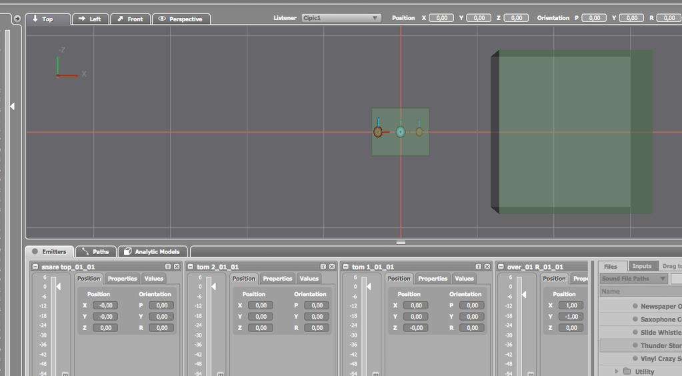
Task: Click the T icon on tom 1_01_01
Action: tap(479, 267)
